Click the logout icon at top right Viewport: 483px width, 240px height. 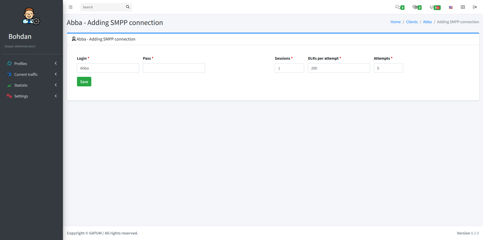[x=475, y=7]
